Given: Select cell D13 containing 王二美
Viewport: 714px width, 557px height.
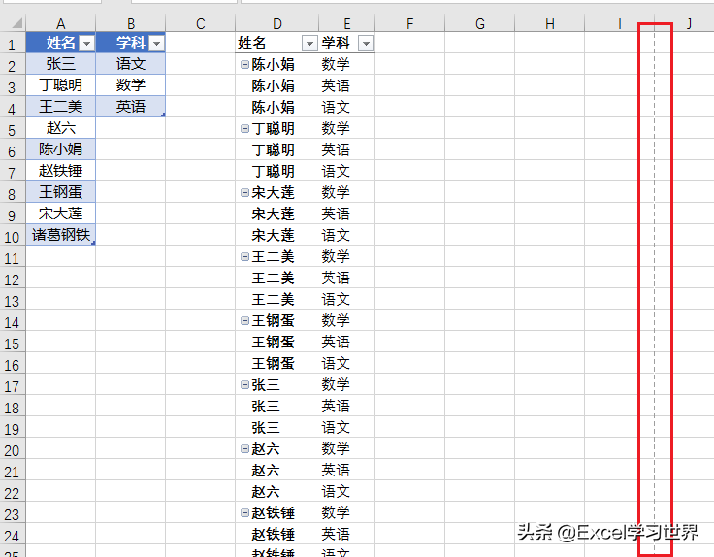Looking at the screenshot, I should click(276, 299).
